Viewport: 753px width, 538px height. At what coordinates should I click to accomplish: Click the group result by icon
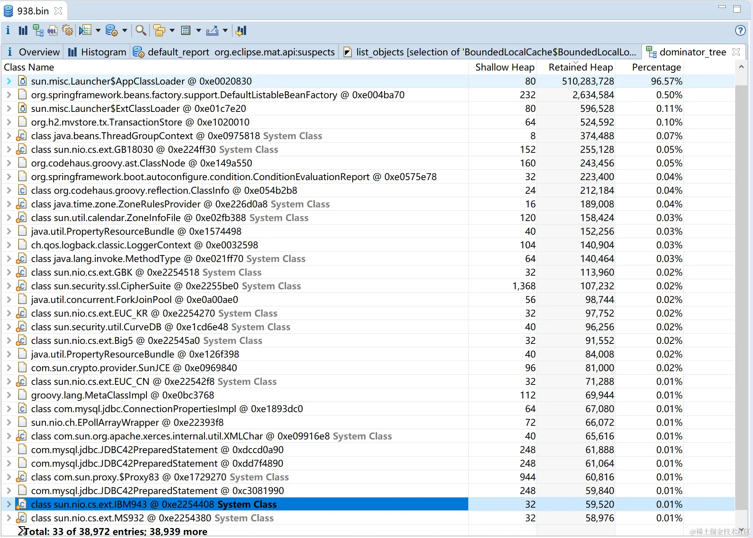(x=159, y=30)
